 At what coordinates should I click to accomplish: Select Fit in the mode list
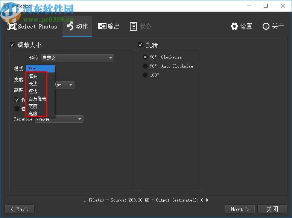click(40, 69)
